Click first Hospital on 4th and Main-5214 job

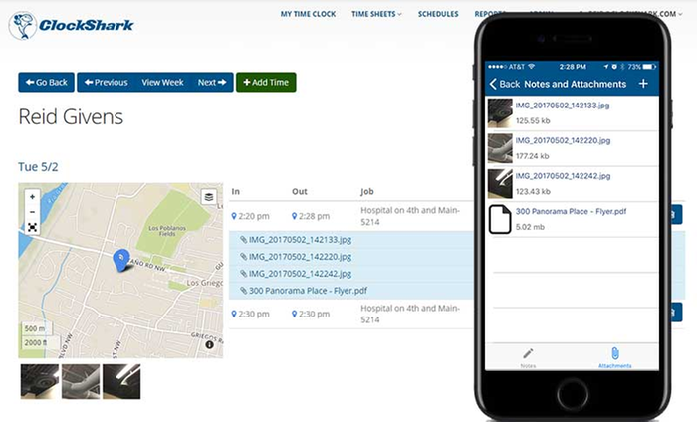click(410, 216)
